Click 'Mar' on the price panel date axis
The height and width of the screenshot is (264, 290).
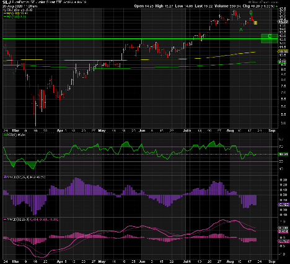click(15, 130)
